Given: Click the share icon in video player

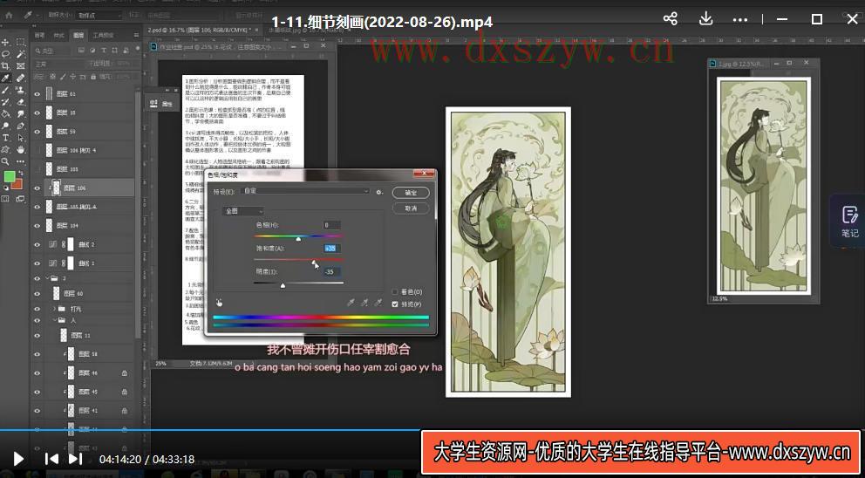Looking at the screenshot, I should (671, 19).
